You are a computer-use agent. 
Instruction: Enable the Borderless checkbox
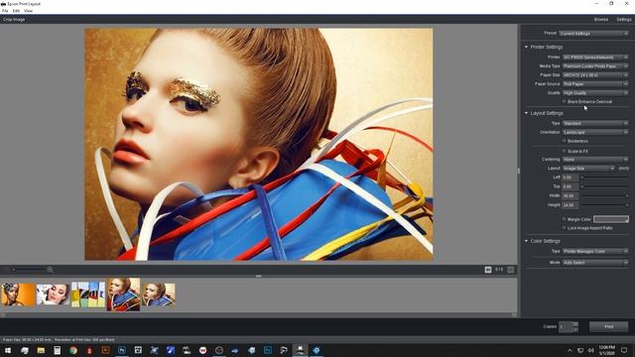(565, 141)
